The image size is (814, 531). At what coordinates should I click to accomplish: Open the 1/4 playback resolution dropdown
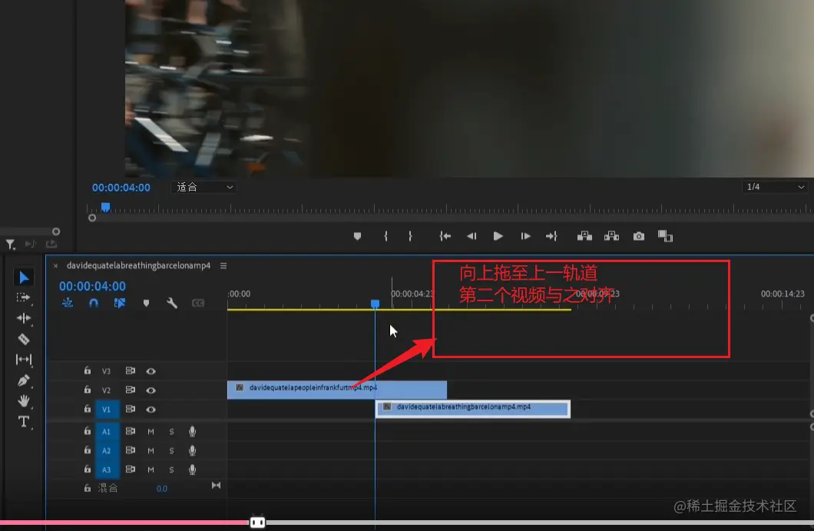[x=775, y=187]
